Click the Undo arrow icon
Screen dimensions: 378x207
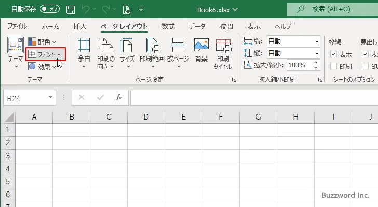[x=86, y=9]
